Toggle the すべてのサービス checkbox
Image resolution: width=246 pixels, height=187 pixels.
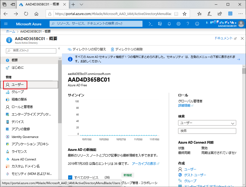pyautogui.click(x=70, y=177)
